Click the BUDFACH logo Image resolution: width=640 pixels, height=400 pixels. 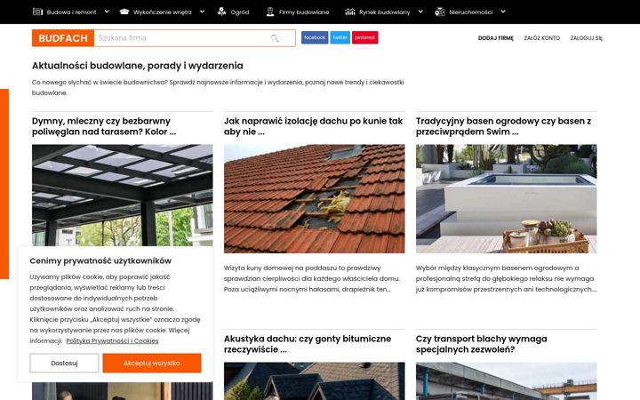click(x=63, y=38)
